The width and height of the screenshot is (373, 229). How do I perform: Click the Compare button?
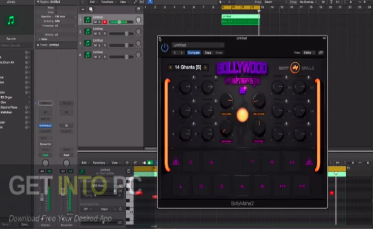(194, 53)
